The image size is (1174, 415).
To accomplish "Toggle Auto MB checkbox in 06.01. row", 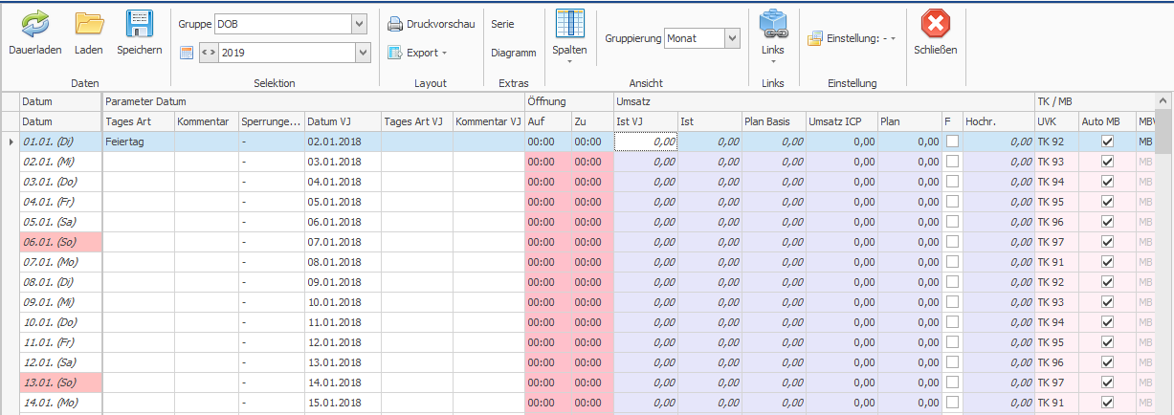I will [1107, 242].
